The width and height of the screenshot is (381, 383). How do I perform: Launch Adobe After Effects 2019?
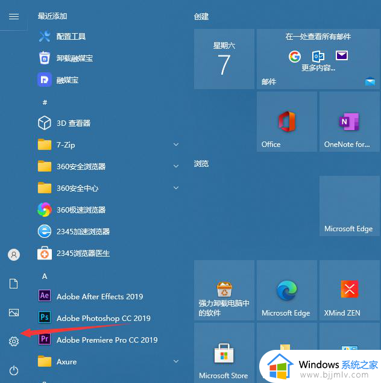coord(107,296)
